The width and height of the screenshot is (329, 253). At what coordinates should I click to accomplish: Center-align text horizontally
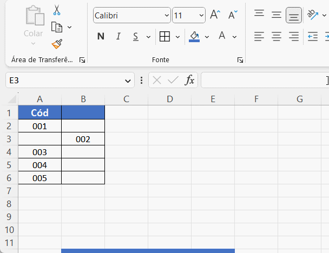(x=277, y=37)
